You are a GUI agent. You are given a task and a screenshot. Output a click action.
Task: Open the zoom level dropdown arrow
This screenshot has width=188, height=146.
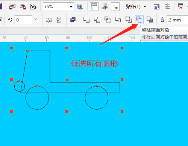(x=71, y=7)
